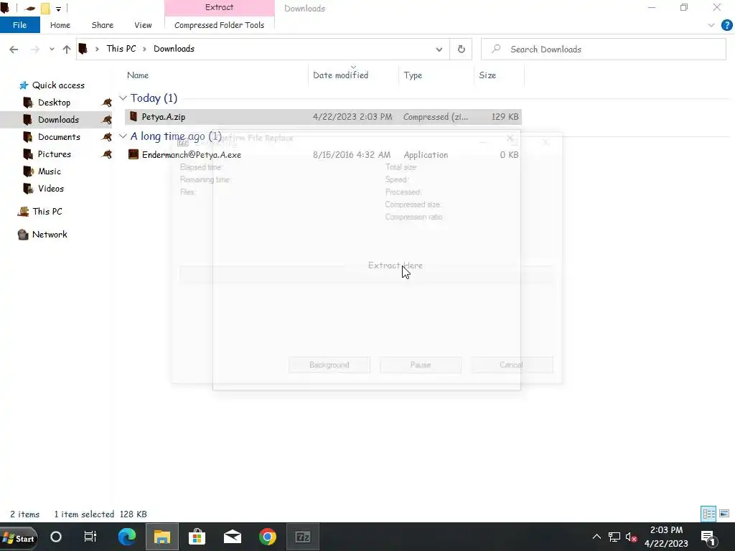This screenshot has height=551, width=735.
Task: Open Desktop in navigation pane
Action: point(54,102)
